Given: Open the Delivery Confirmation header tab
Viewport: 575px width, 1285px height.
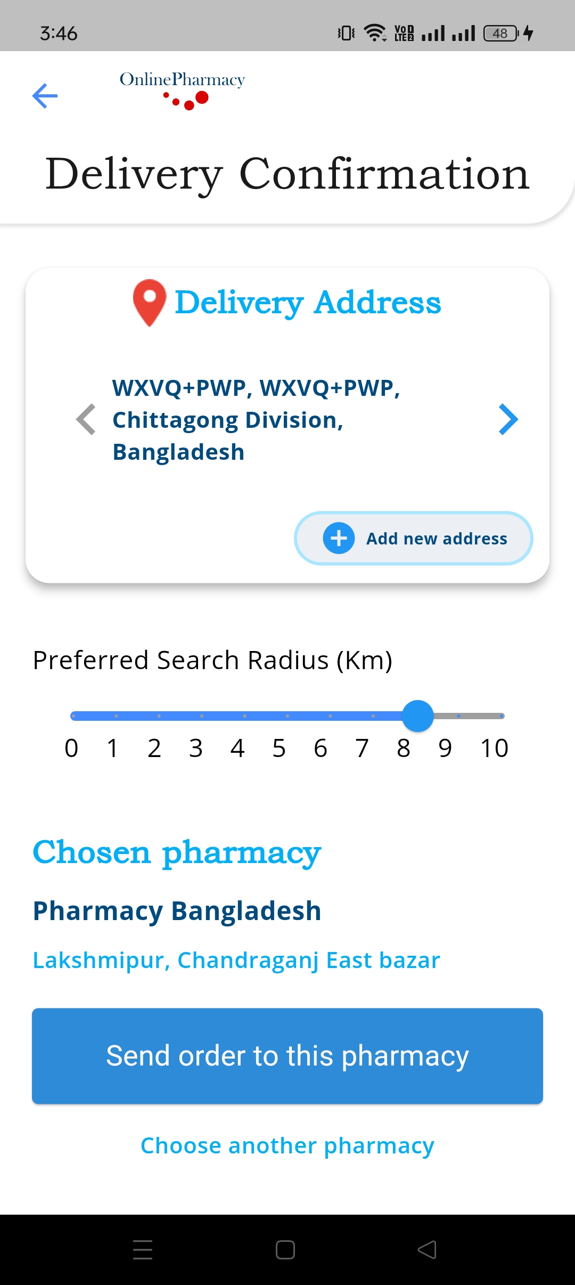Looking at the screenshot, I should pos(286,174).
